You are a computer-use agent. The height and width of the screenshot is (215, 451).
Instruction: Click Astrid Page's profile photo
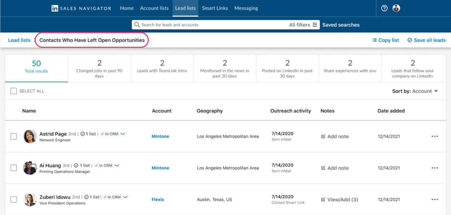(30, 136)
